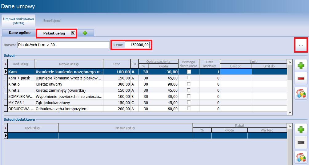Click the Nazwa usługi column header in Usługi

(x=69, y=64)
